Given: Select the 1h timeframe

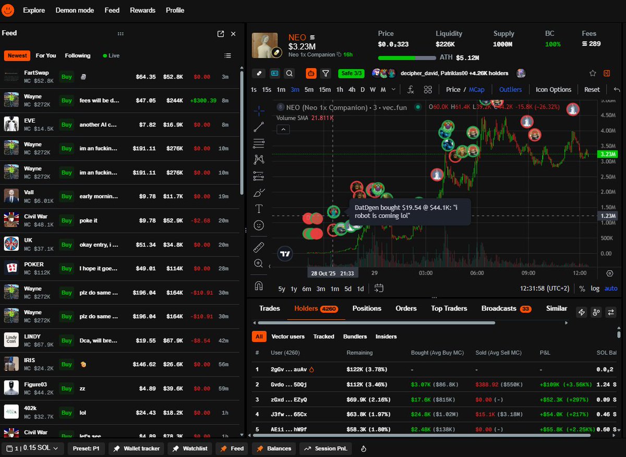Looking at the screenshot, I should point(340,90).
